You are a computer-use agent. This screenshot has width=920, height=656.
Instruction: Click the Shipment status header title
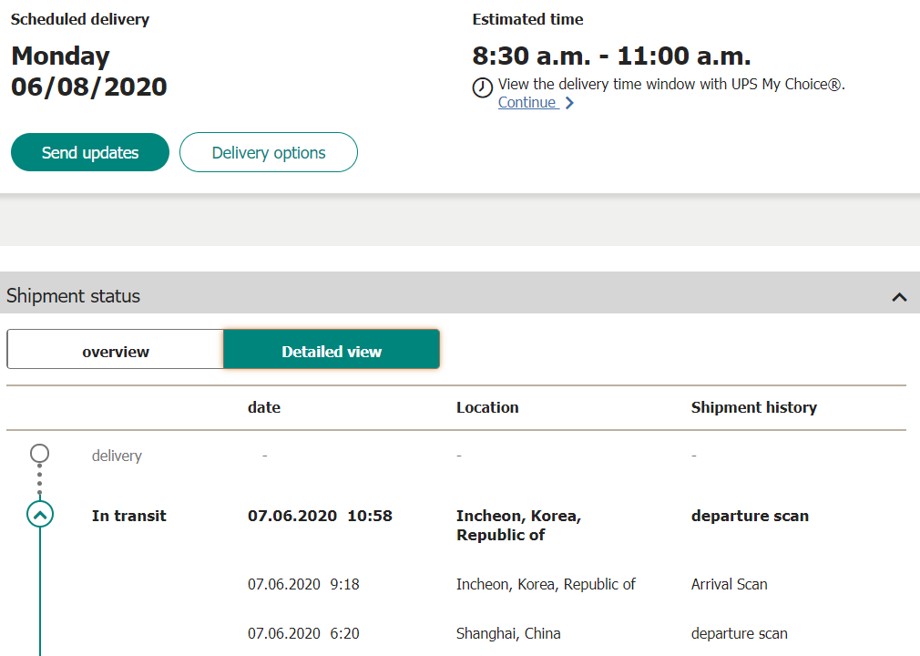[74, 295]
